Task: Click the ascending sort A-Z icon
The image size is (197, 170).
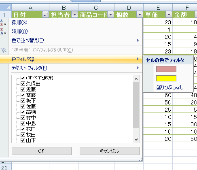Action: pyautogui.click(x=3, y=22)
